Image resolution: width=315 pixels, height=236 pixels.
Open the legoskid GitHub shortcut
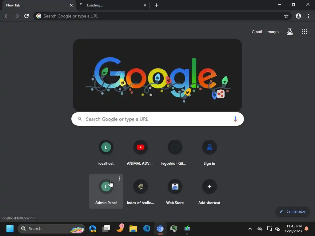coord(175,153)
